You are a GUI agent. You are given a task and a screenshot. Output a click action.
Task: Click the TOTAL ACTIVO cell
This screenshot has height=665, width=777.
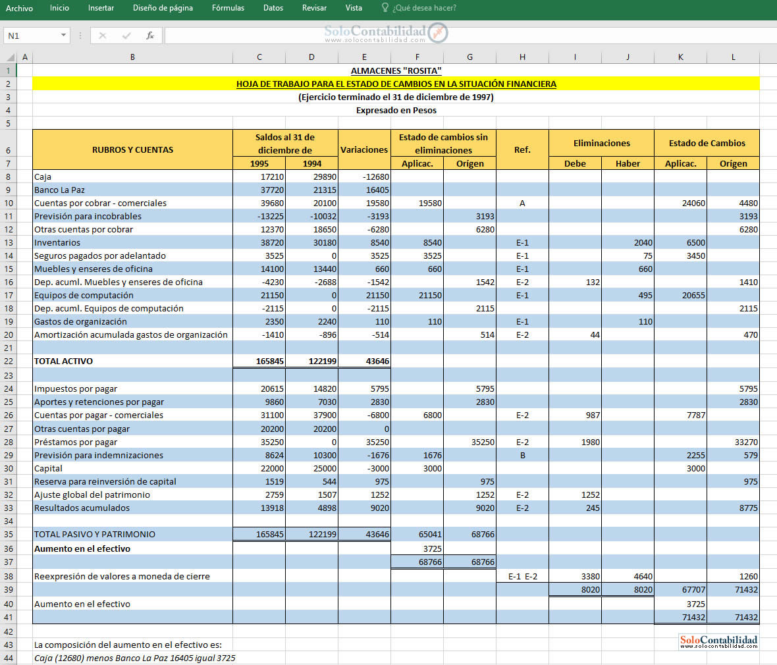[x=132, y=361]
